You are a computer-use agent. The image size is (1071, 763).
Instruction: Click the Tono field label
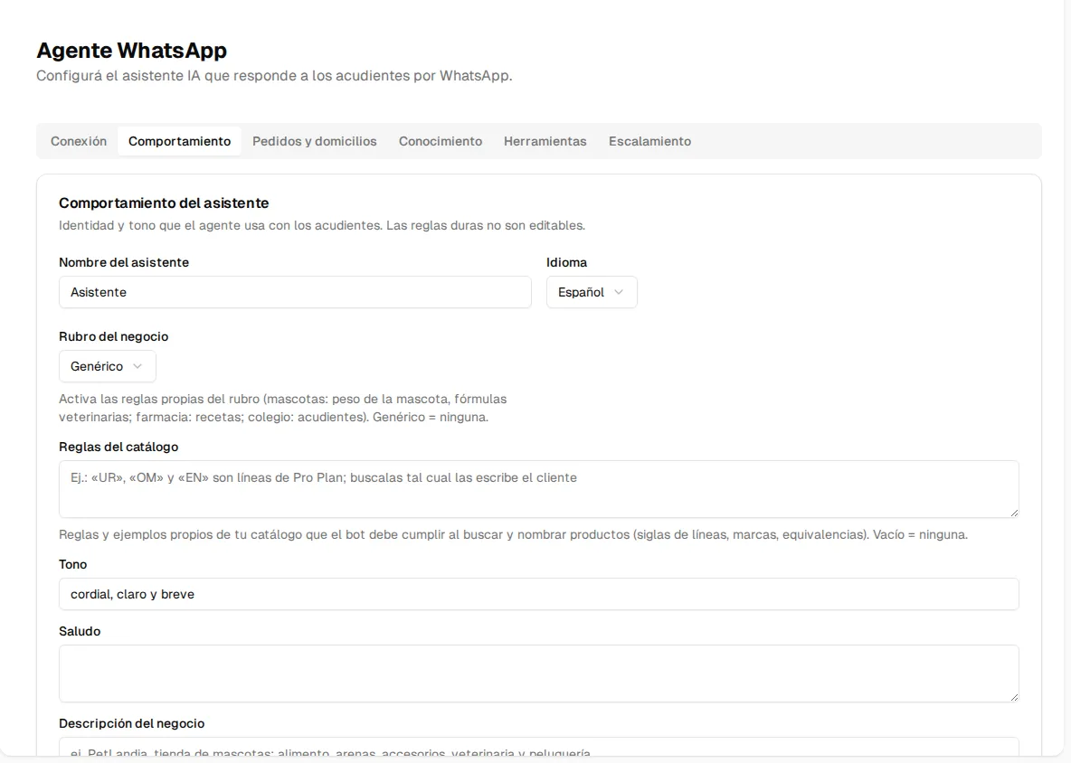point(72,564)
